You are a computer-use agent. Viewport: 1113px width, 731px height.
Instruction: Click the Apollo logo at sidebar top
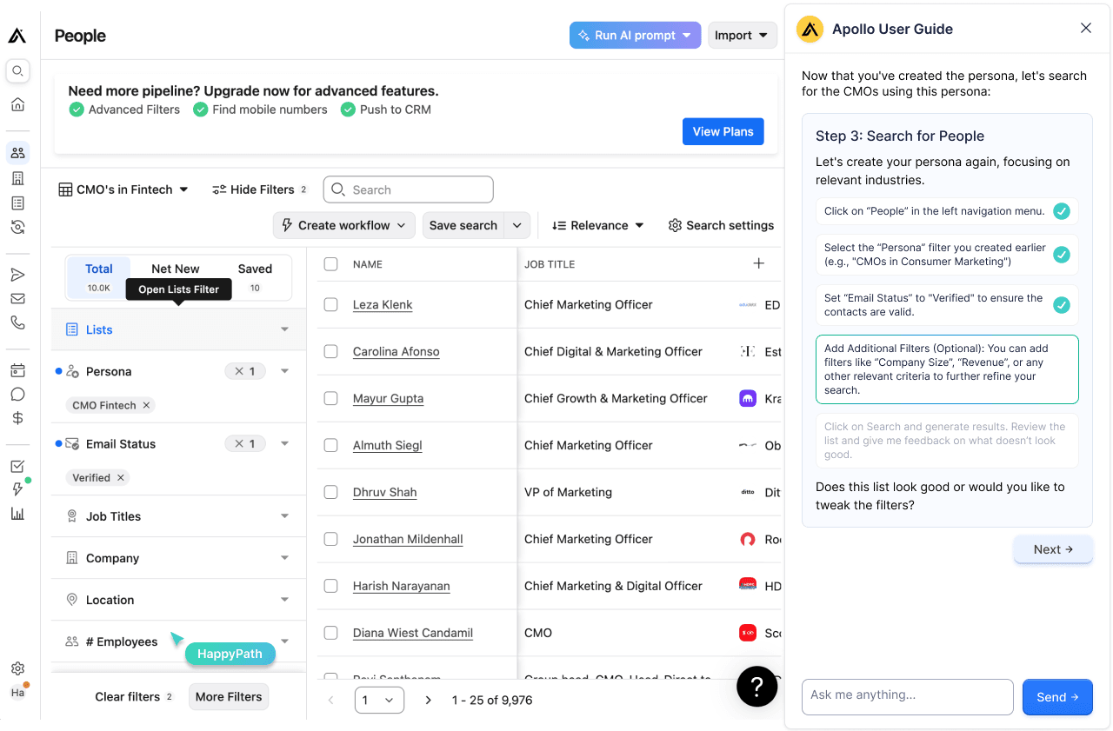pyautogui.click(x=17, y=36)
